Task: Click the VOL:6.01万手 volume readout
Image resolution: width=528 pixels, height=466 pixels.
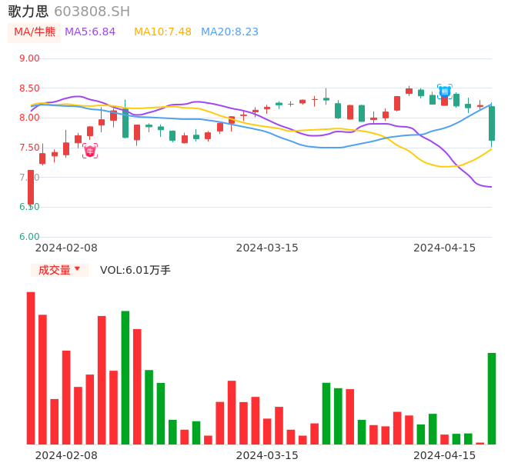Action: click(135, 270)
